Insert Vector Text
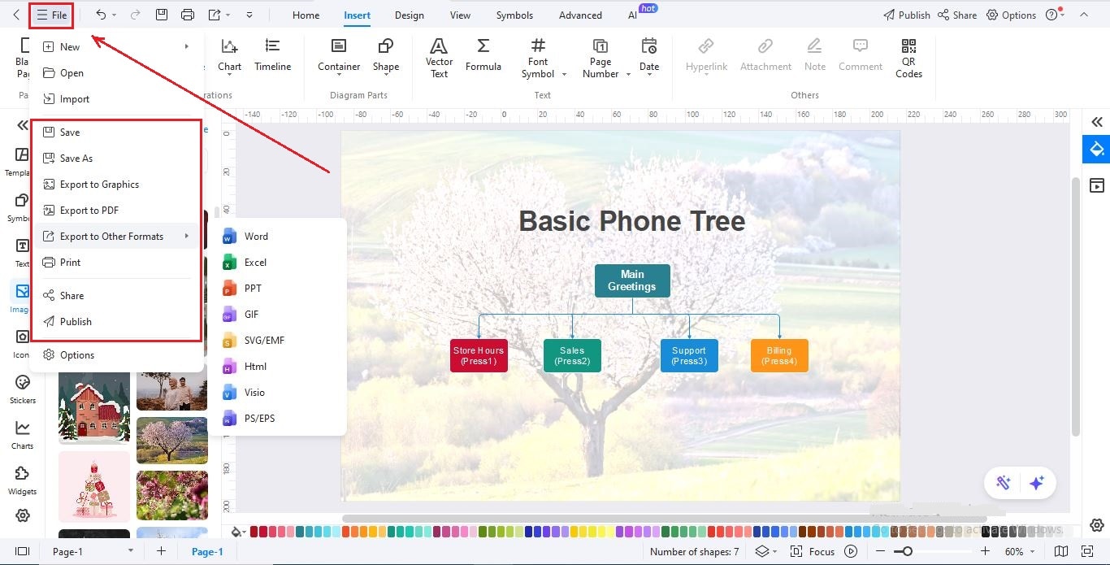The width and height of the screenshot is (1110, 565). pos(439,58)
